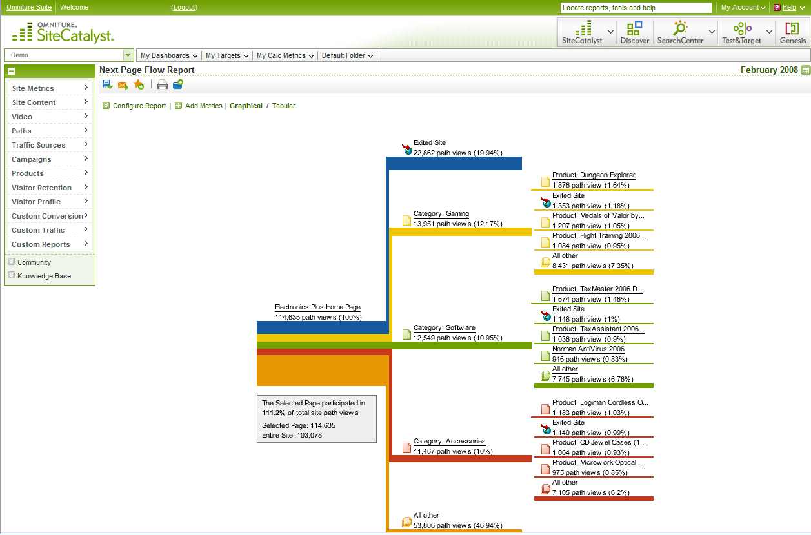
Task: Click the save report icon
Action: point(108,84)
